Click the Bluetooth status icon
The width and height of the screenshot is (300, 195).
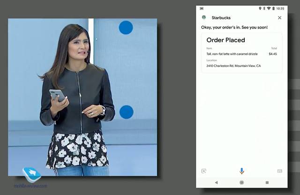click(264, 8)
